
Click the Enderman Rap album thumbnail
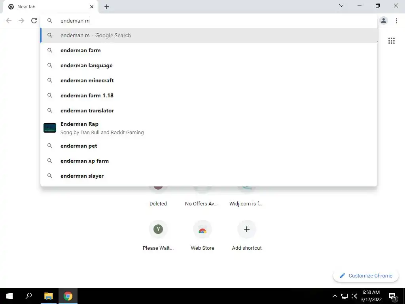[50, 128]
